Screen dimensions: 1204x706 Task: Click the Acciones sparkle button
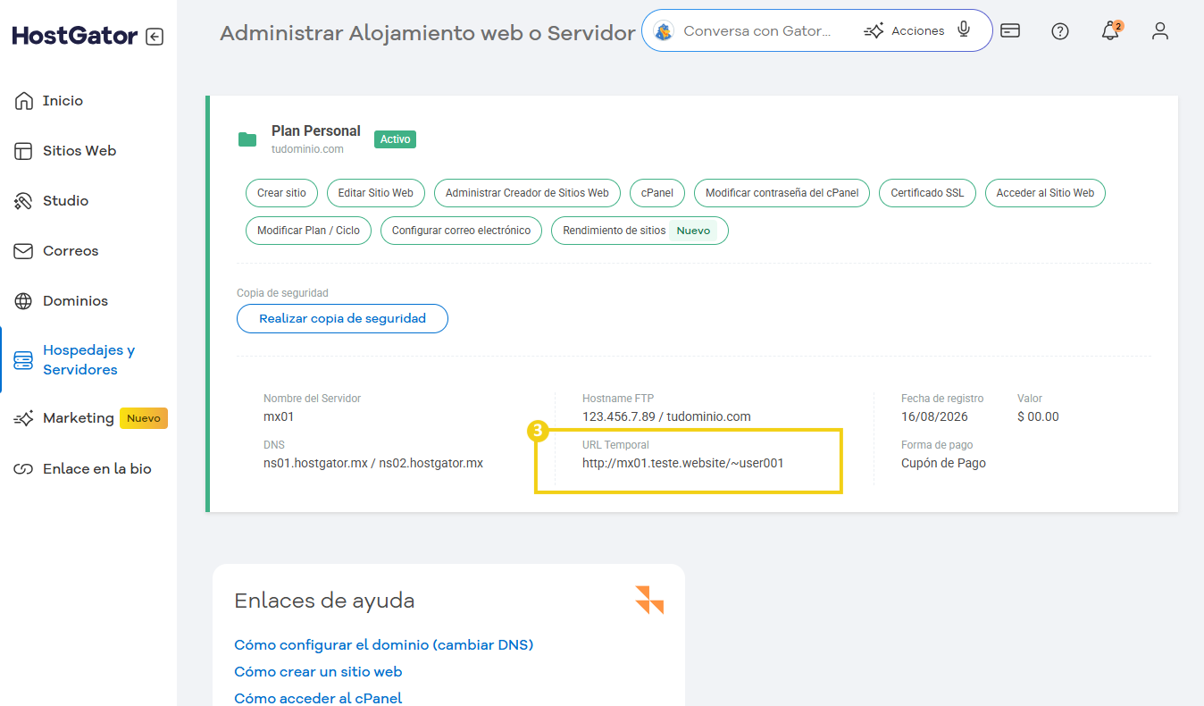click(x=904, y=31)
